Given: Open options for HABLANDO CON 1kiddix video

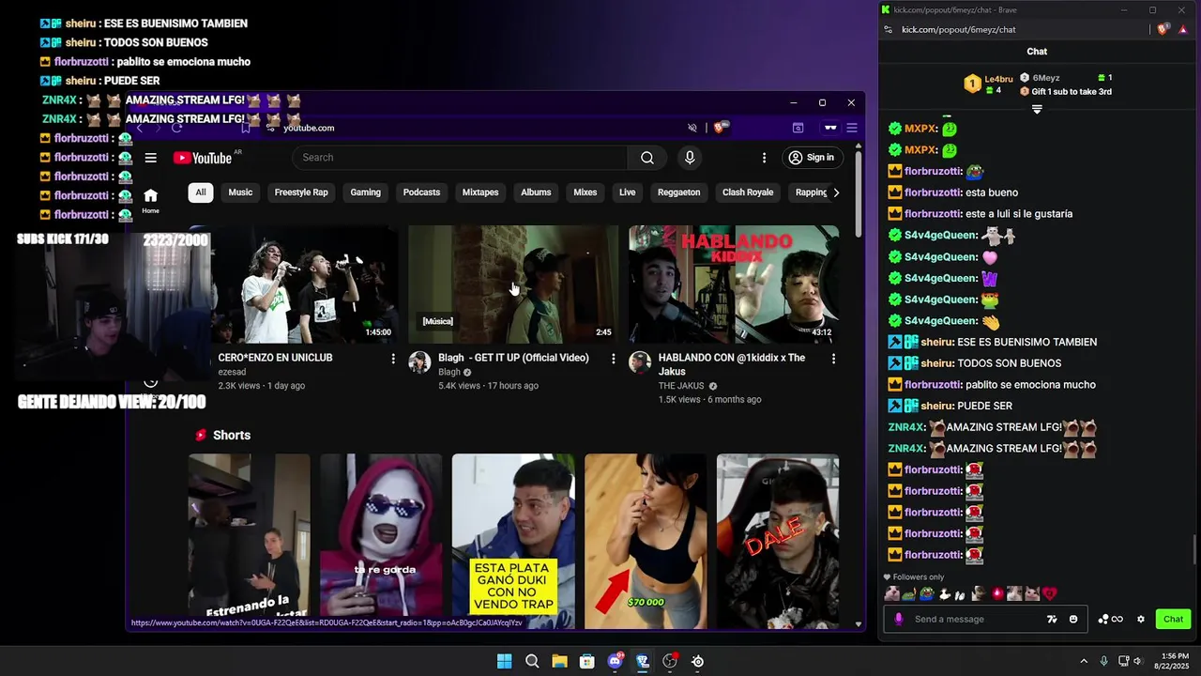Looking at the screenshot, I should (x=833, y=359).
